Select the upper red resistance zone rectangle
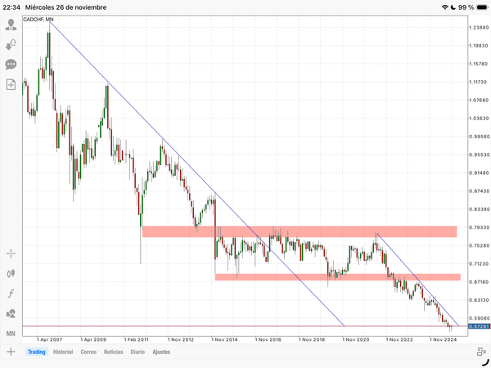 click(x=300, y=231)
